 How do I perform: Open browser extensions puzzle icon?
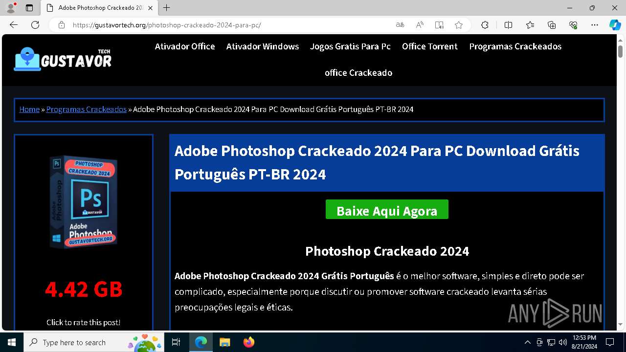485,25
